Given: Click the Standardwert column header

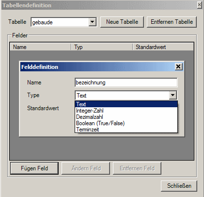Looking at the screenshot, I should click(163, 47).
